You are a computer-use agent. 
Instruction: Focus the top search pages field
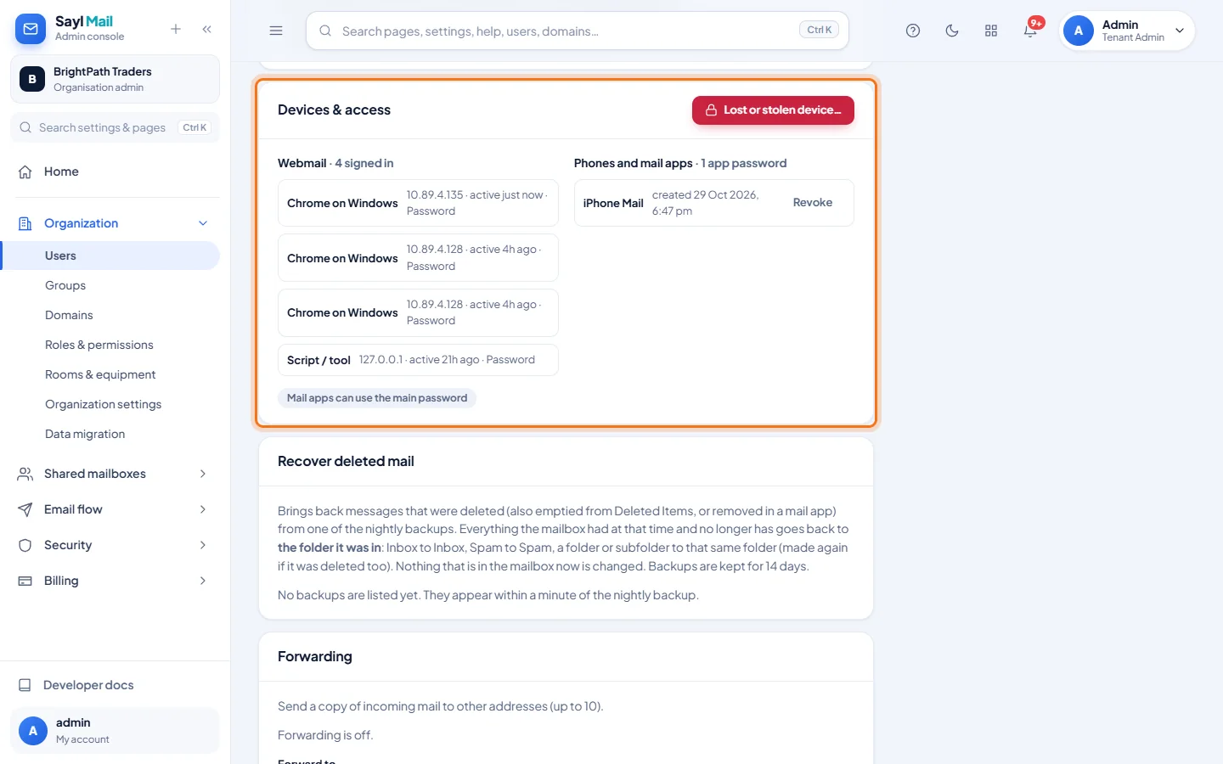[x=578, y=31]
